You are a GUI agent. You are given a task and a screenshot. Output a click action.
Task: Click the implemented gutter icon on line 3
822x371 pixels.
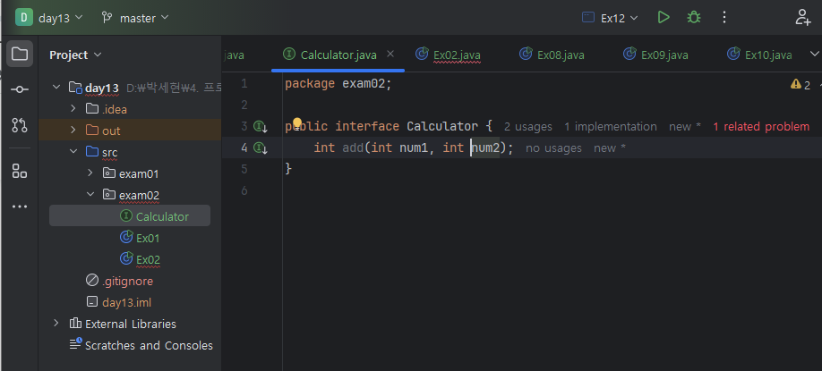coord(261,127)
